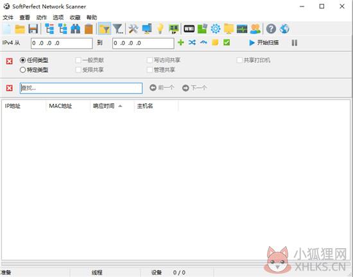Tick the 共享打印机 checkbox
The width and height of the screenshot is (353, 277).
[x=239, y=60]
